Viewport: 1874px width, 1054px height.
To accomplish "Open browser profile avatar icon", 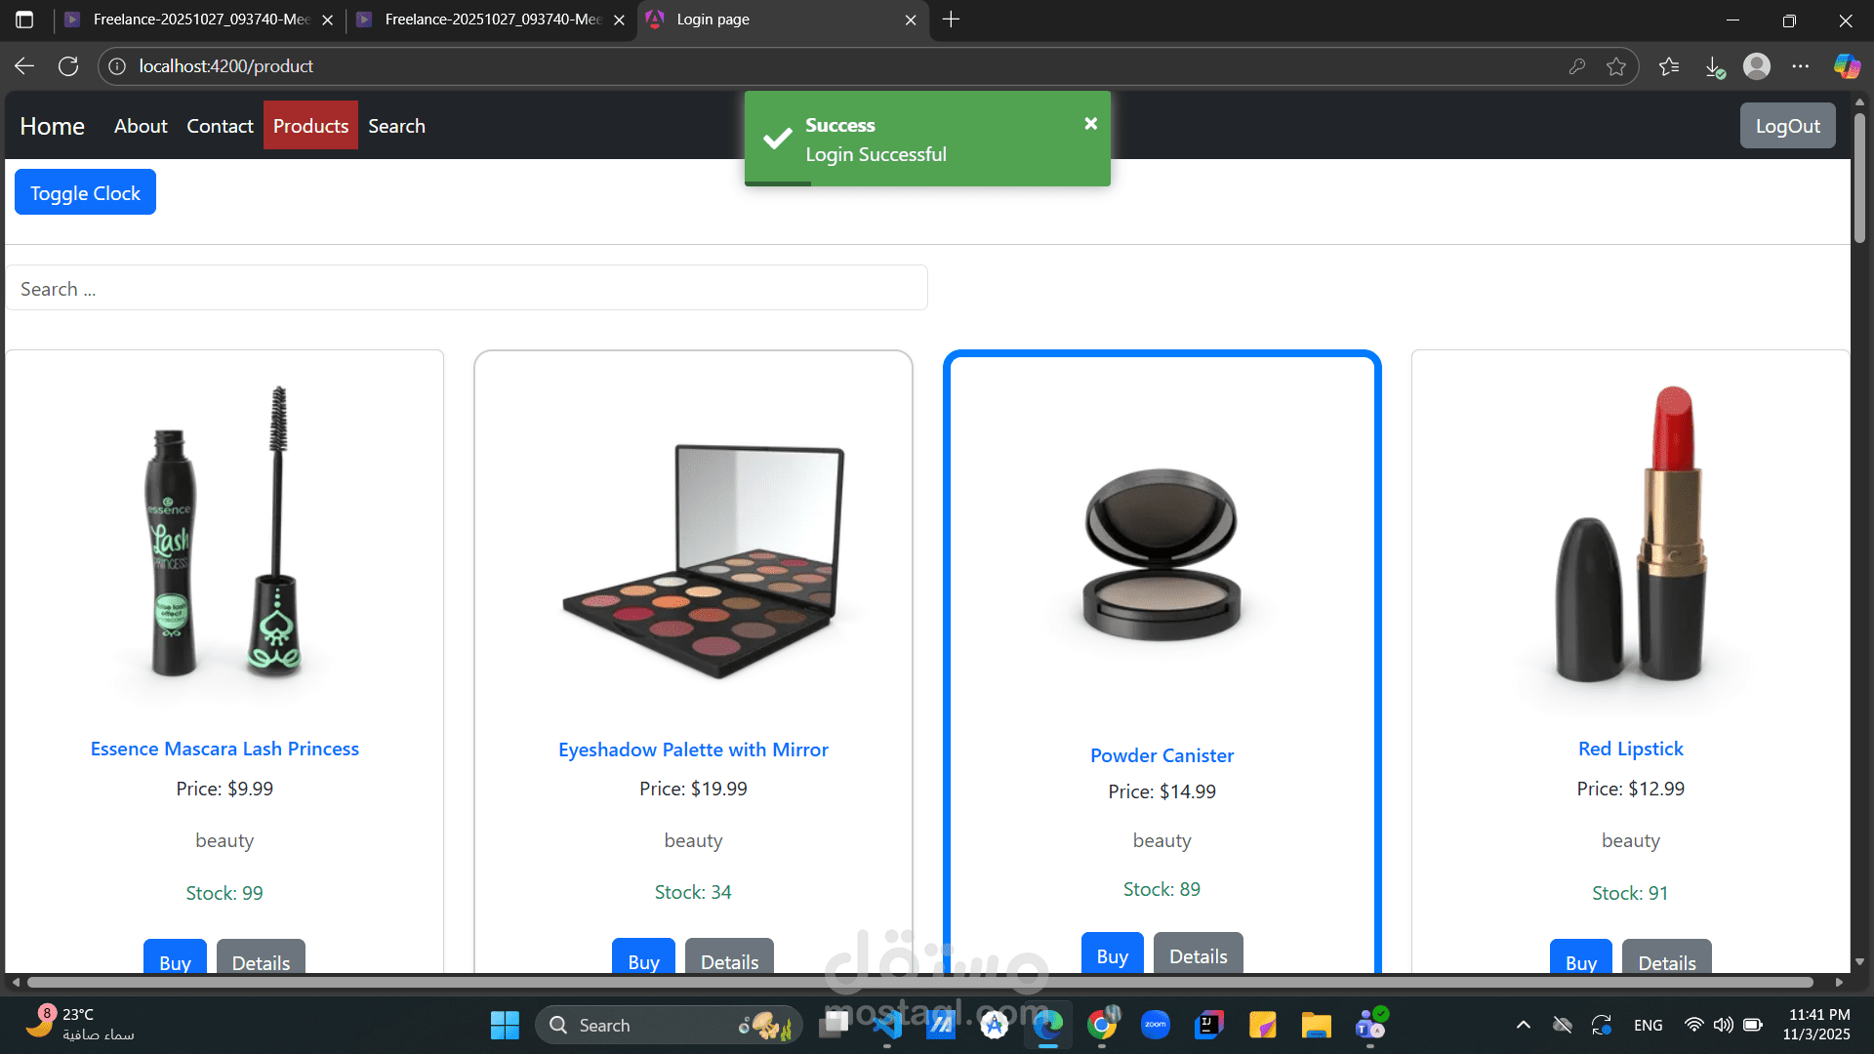I will [1757, 66].
